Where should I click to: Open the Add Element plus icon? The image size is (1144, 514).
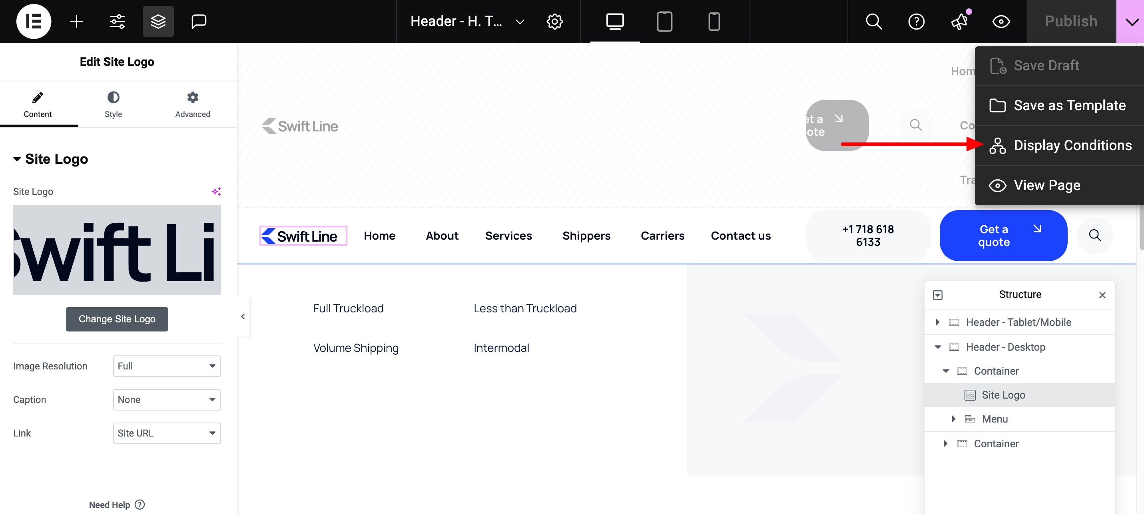(x=76, y=21)
